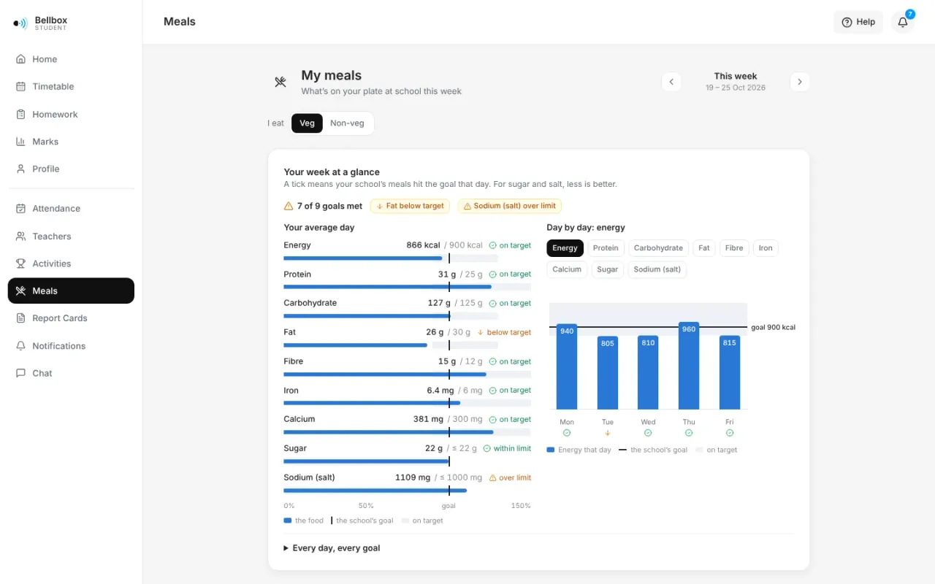Image resolution: width=935 pixels, height=584 pixels.
Task: Go to the previous week
Action: coord(671,82)
